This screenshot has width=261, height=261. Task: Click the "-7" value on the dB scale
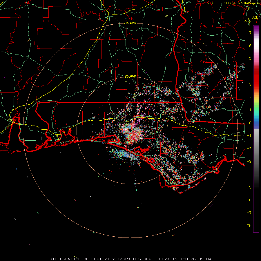249,213
